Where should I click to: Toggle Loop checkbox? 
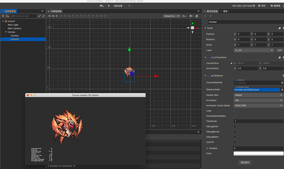235,111
